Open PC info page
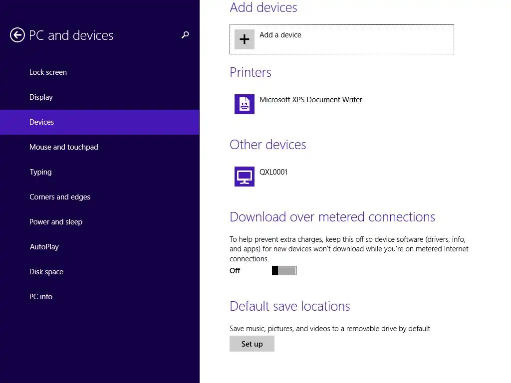 41,297
